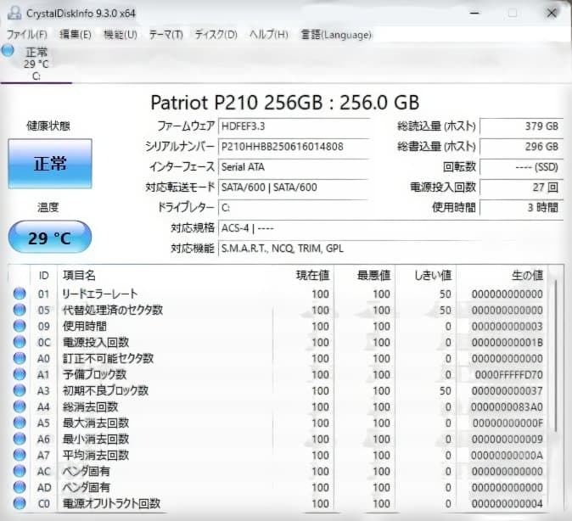Click the blue status orb above drive C:
Viewport: 572px width, 521px height.
(8, 50)
